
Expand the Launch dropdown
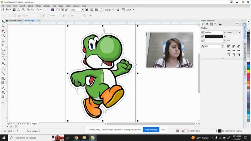133,10
